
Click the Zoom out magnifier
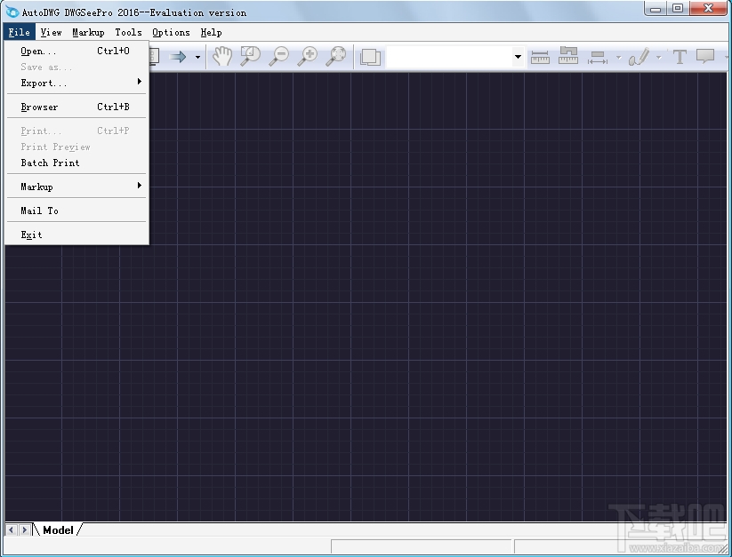[279, 56]
